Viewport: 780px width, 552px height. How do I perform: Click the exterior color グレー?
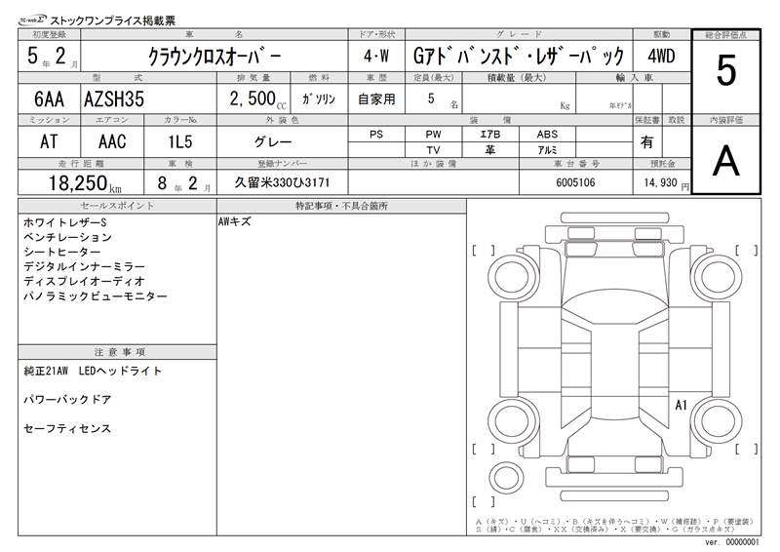(x=273, y=141)
